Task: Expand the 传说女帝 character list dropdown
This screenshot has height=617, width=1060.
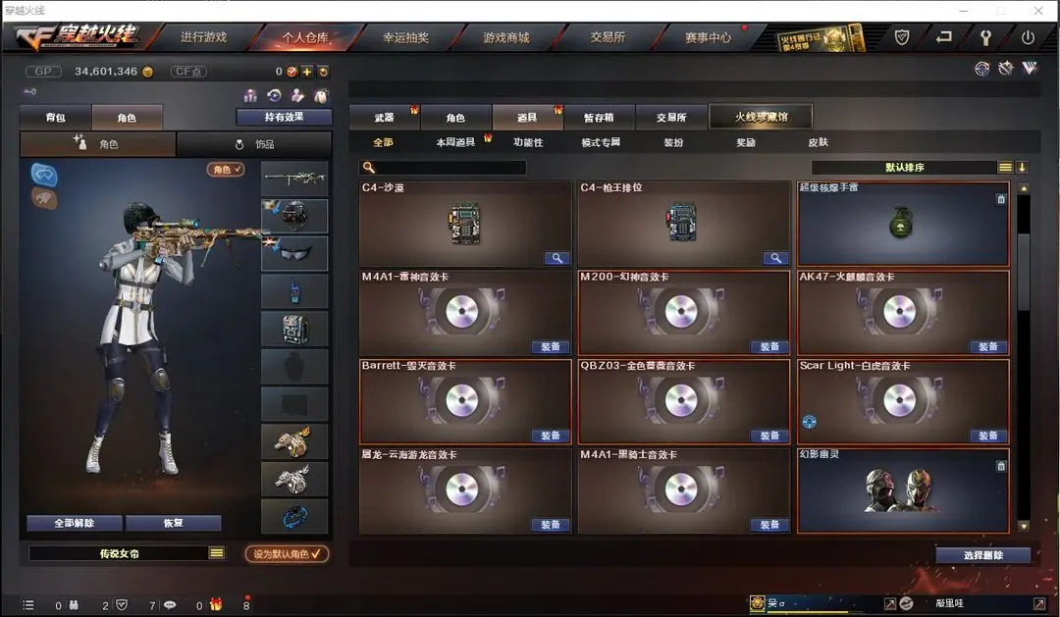Action: click(x=216, y=553)
